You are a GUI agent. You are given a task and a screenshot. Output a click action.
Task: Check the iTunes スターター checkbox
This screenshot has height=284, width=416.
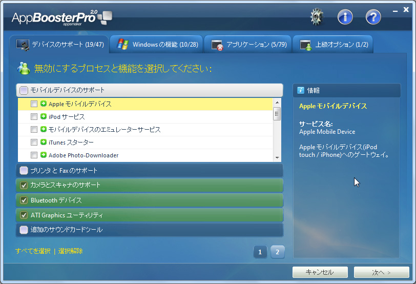[34, 143]
